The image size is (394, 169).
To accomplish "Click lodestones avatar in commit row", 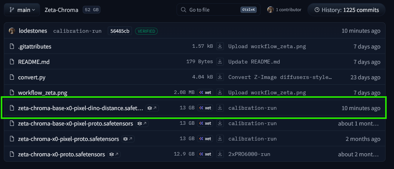I will pyautogui.click(x=12, y=31).
